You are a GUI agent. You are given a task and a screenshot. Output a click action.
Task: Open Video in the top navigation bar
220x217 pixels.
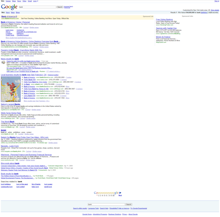[x=24, y=1]
